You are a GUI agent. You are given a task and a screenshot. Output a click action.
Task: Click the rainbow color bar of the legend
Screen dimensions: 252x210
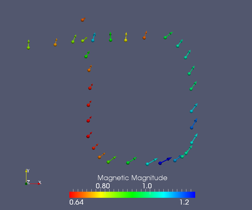point(132,195)
